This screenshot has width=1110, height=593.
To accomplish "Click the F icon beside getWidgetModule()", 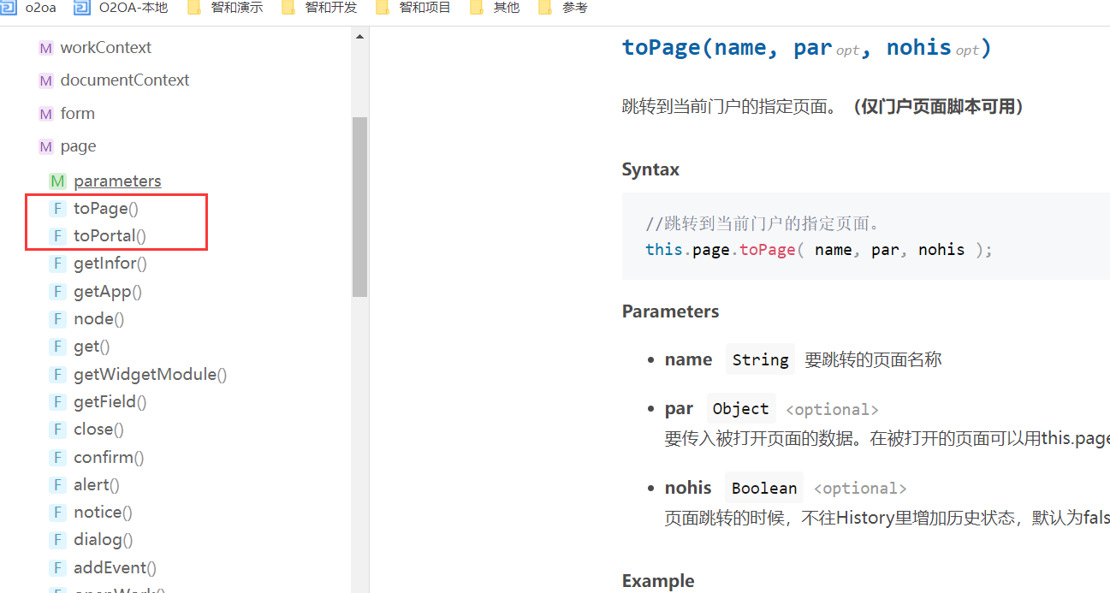I will click(57, 374).
